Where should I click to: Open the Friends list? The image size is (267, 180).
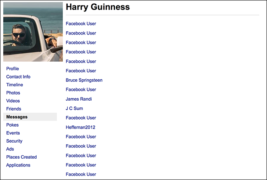pyautogui.click(x=14, y=108)
